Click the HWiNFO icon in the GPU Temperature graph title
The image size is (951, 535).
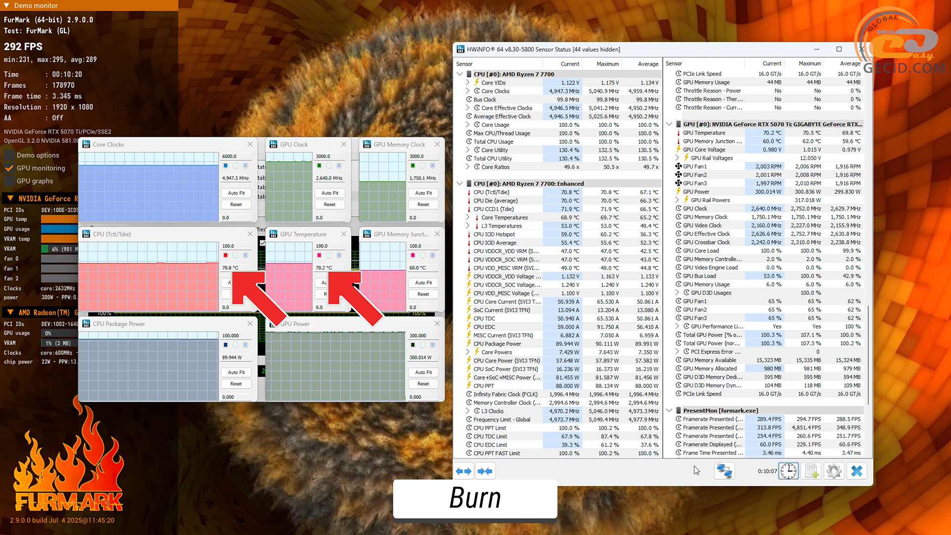coord(273,234)
